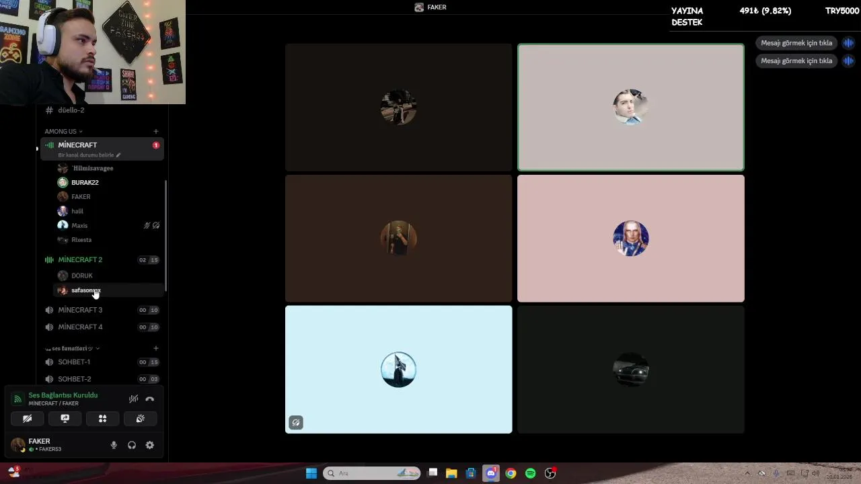861x484 pixels.
Task: Click the muted microphone icon beside Maxis
Action: [x=147, y=225]
